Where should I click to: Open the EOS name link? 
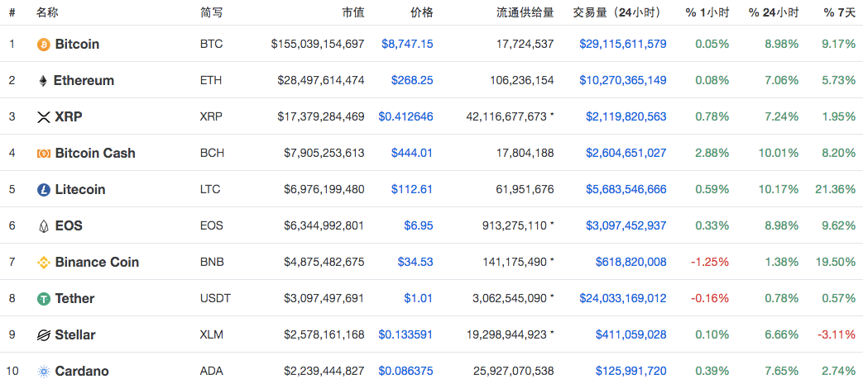point(69,225)
